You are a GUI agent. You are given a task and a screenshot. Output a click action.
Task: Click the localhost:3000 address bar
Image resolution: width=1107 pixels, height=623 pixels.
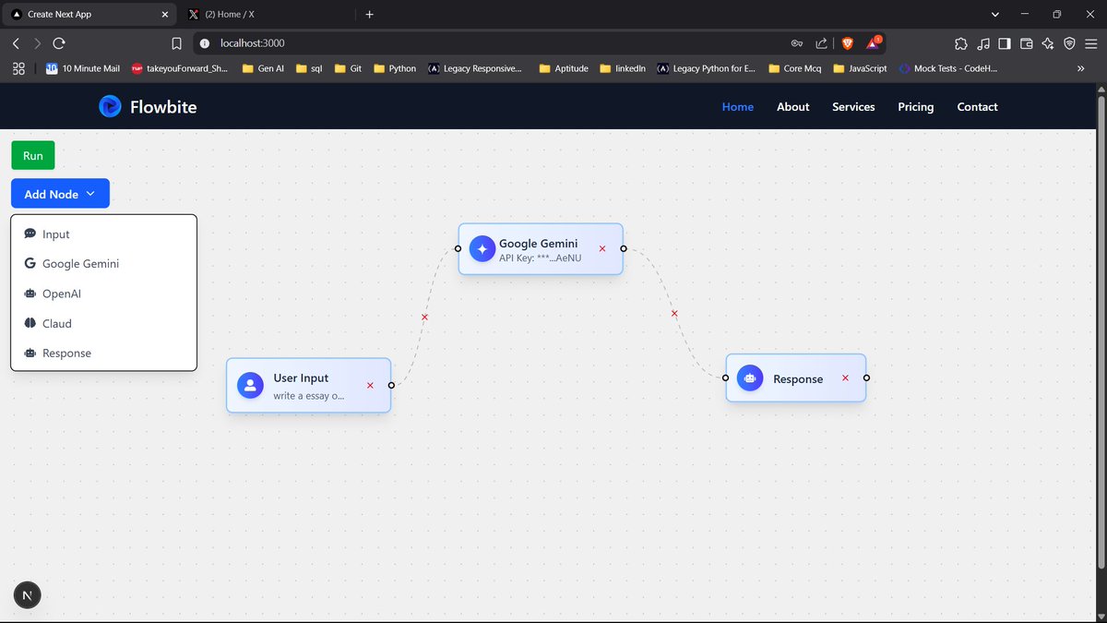click(489, 43)
